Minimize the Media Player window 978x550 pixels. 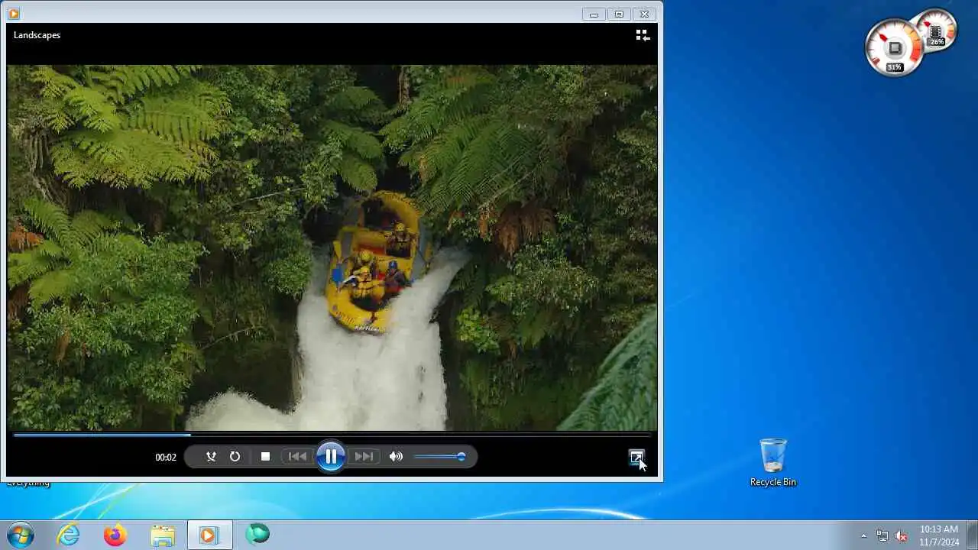[x=594, y=14]
